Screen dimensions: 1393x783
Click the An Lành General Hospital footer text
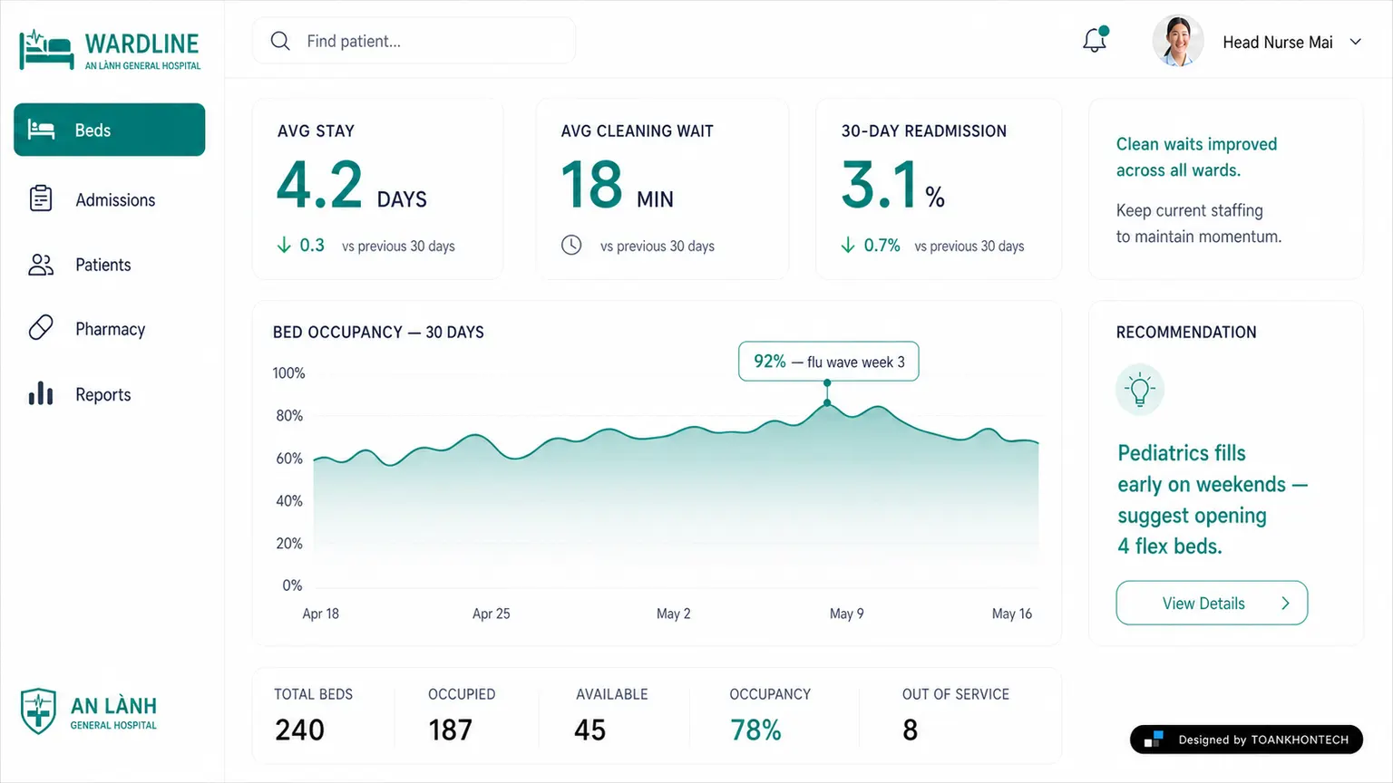pyautogui.click(x=113, y=712)
